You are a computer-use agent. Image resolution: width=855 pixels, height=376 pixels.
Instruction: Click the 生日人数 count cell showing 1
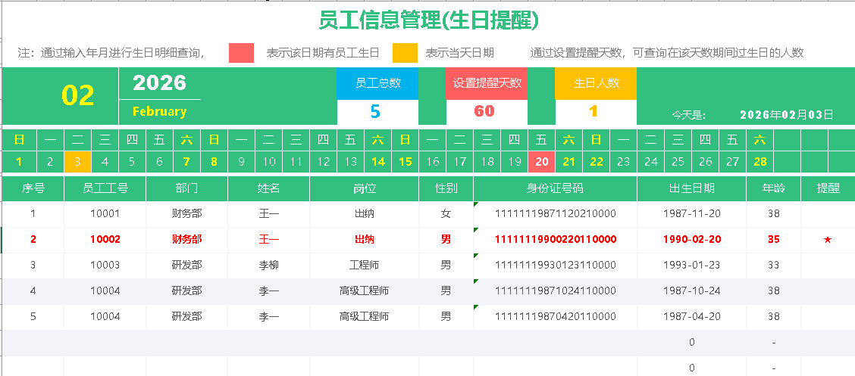(x=593, y=111)
